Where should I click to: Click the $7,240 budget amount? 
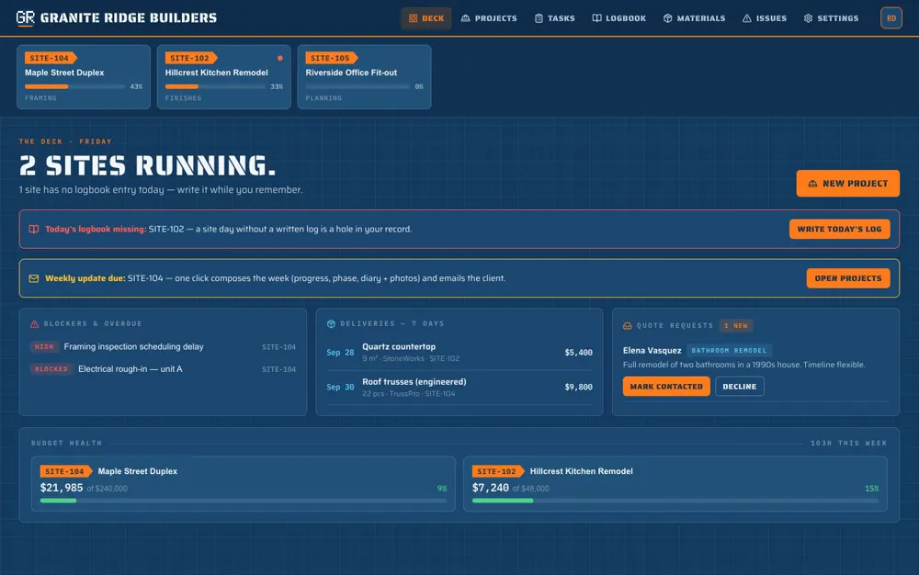491,488
